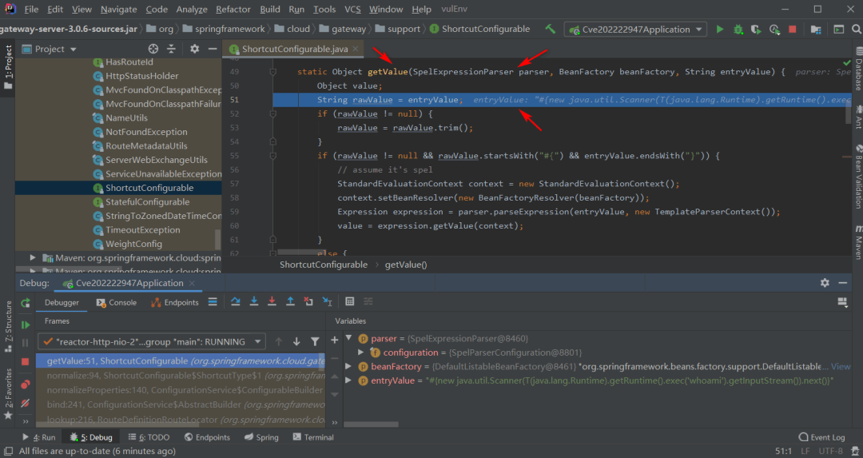Switch to the Console tab
The image size is (863, 458).
(116, 303)
